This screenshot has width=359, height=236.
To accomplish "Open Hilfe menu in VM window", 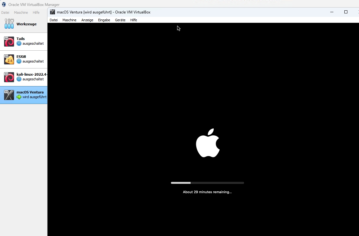I will click(133, 20).
